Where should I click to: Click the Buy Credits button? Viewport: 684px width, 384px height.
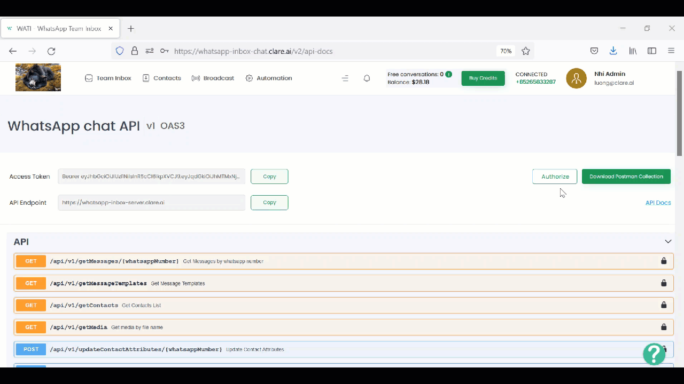483,78
